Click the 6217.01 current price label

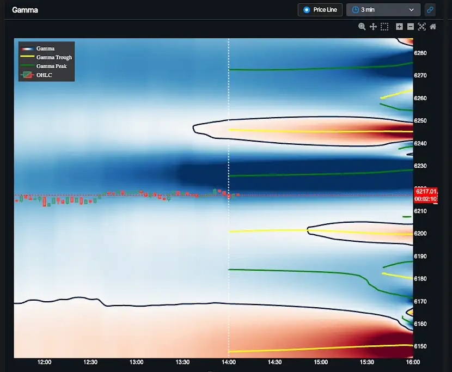point(426,191)
